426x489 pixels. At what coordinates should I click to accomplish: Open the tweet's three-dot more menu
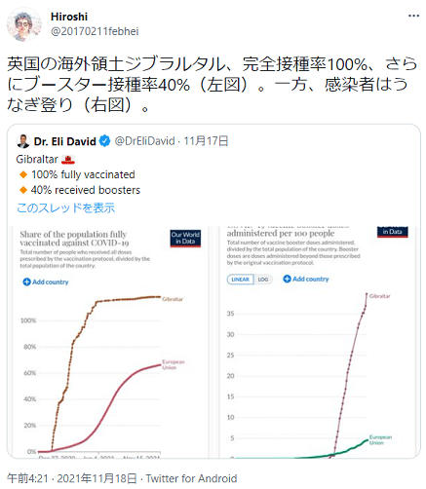(x=413, y=16)
